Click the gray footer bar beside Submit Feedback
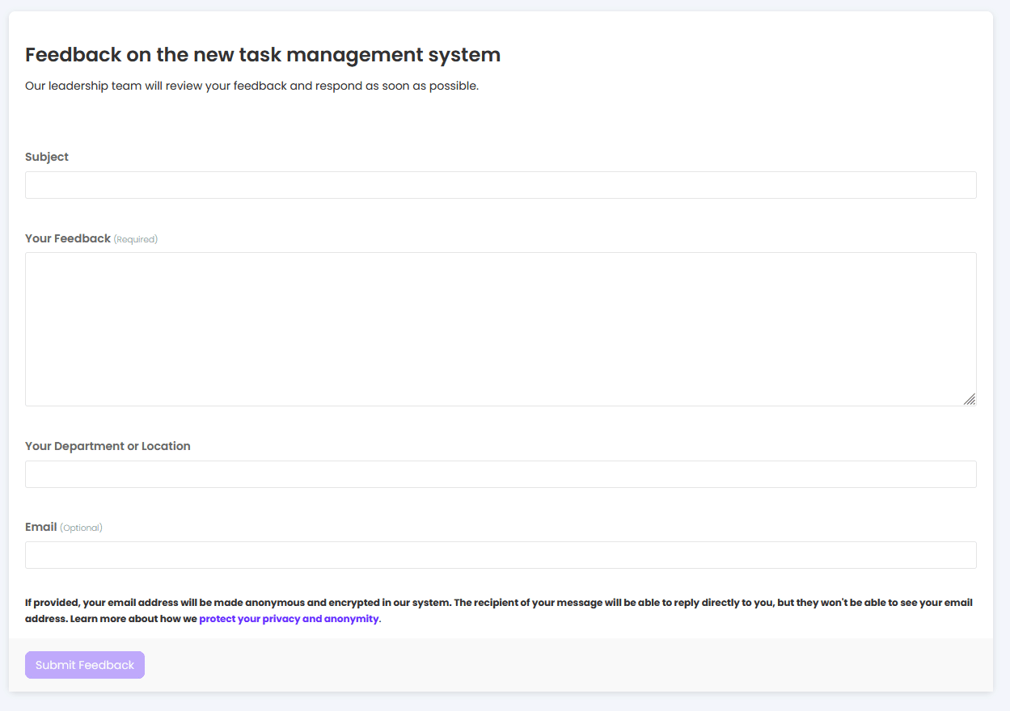 566,665
